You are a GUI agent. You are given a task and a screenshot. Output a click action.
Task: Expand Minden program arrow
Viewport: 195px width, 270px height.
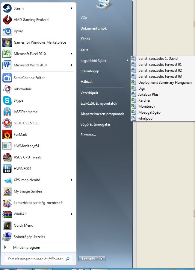pos(5,247)
